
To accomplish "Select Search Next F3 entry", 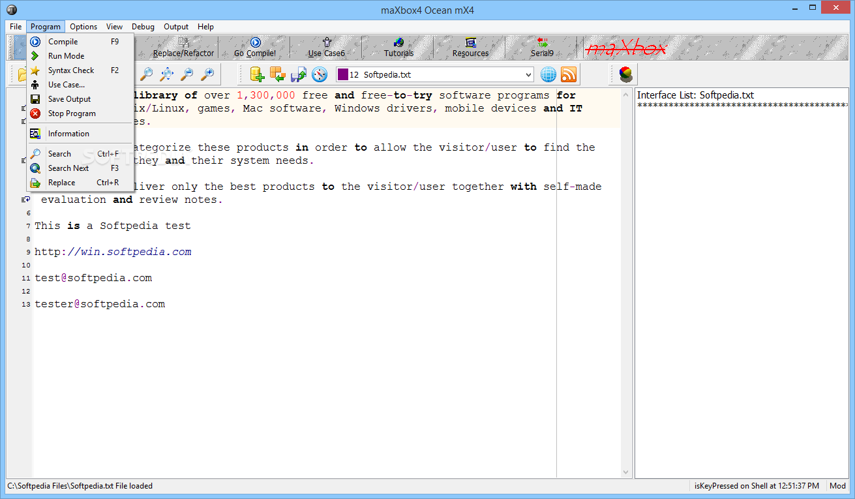I will point(80,168).
